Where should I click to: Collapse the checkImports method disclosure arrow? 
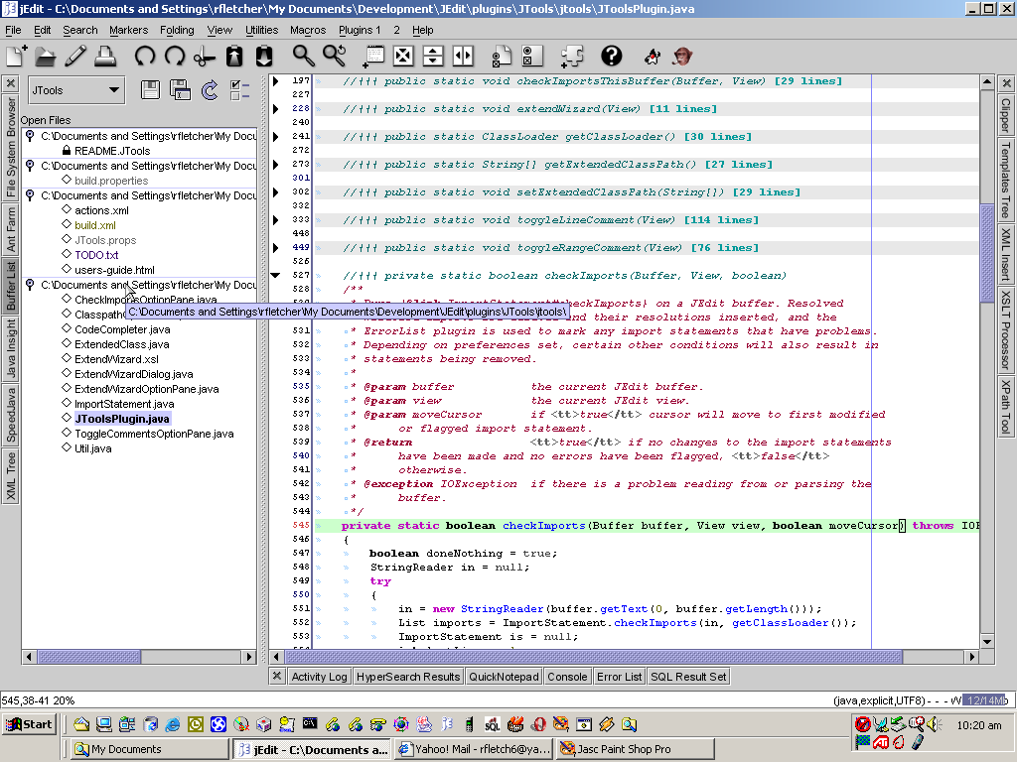pyautogui.click(x=277, y=275)
